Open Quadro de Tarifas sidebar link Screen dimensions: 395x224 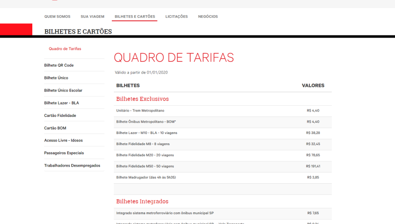tap(65, 49)
